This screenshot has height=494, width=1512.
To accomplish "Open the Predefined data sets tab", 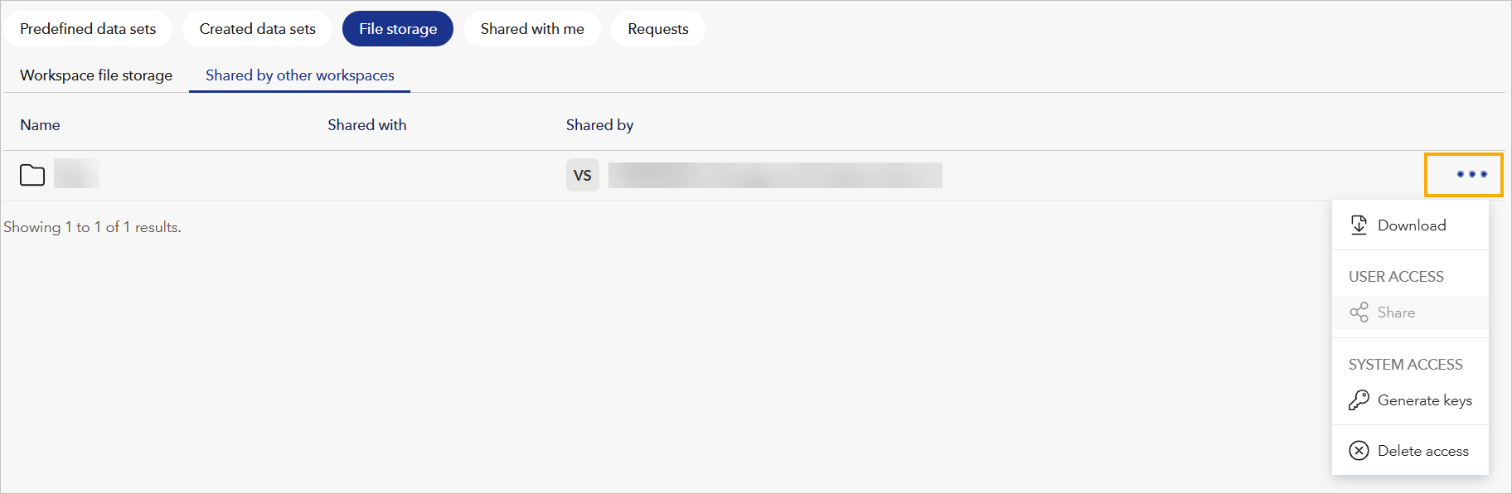I will point(88,29).
